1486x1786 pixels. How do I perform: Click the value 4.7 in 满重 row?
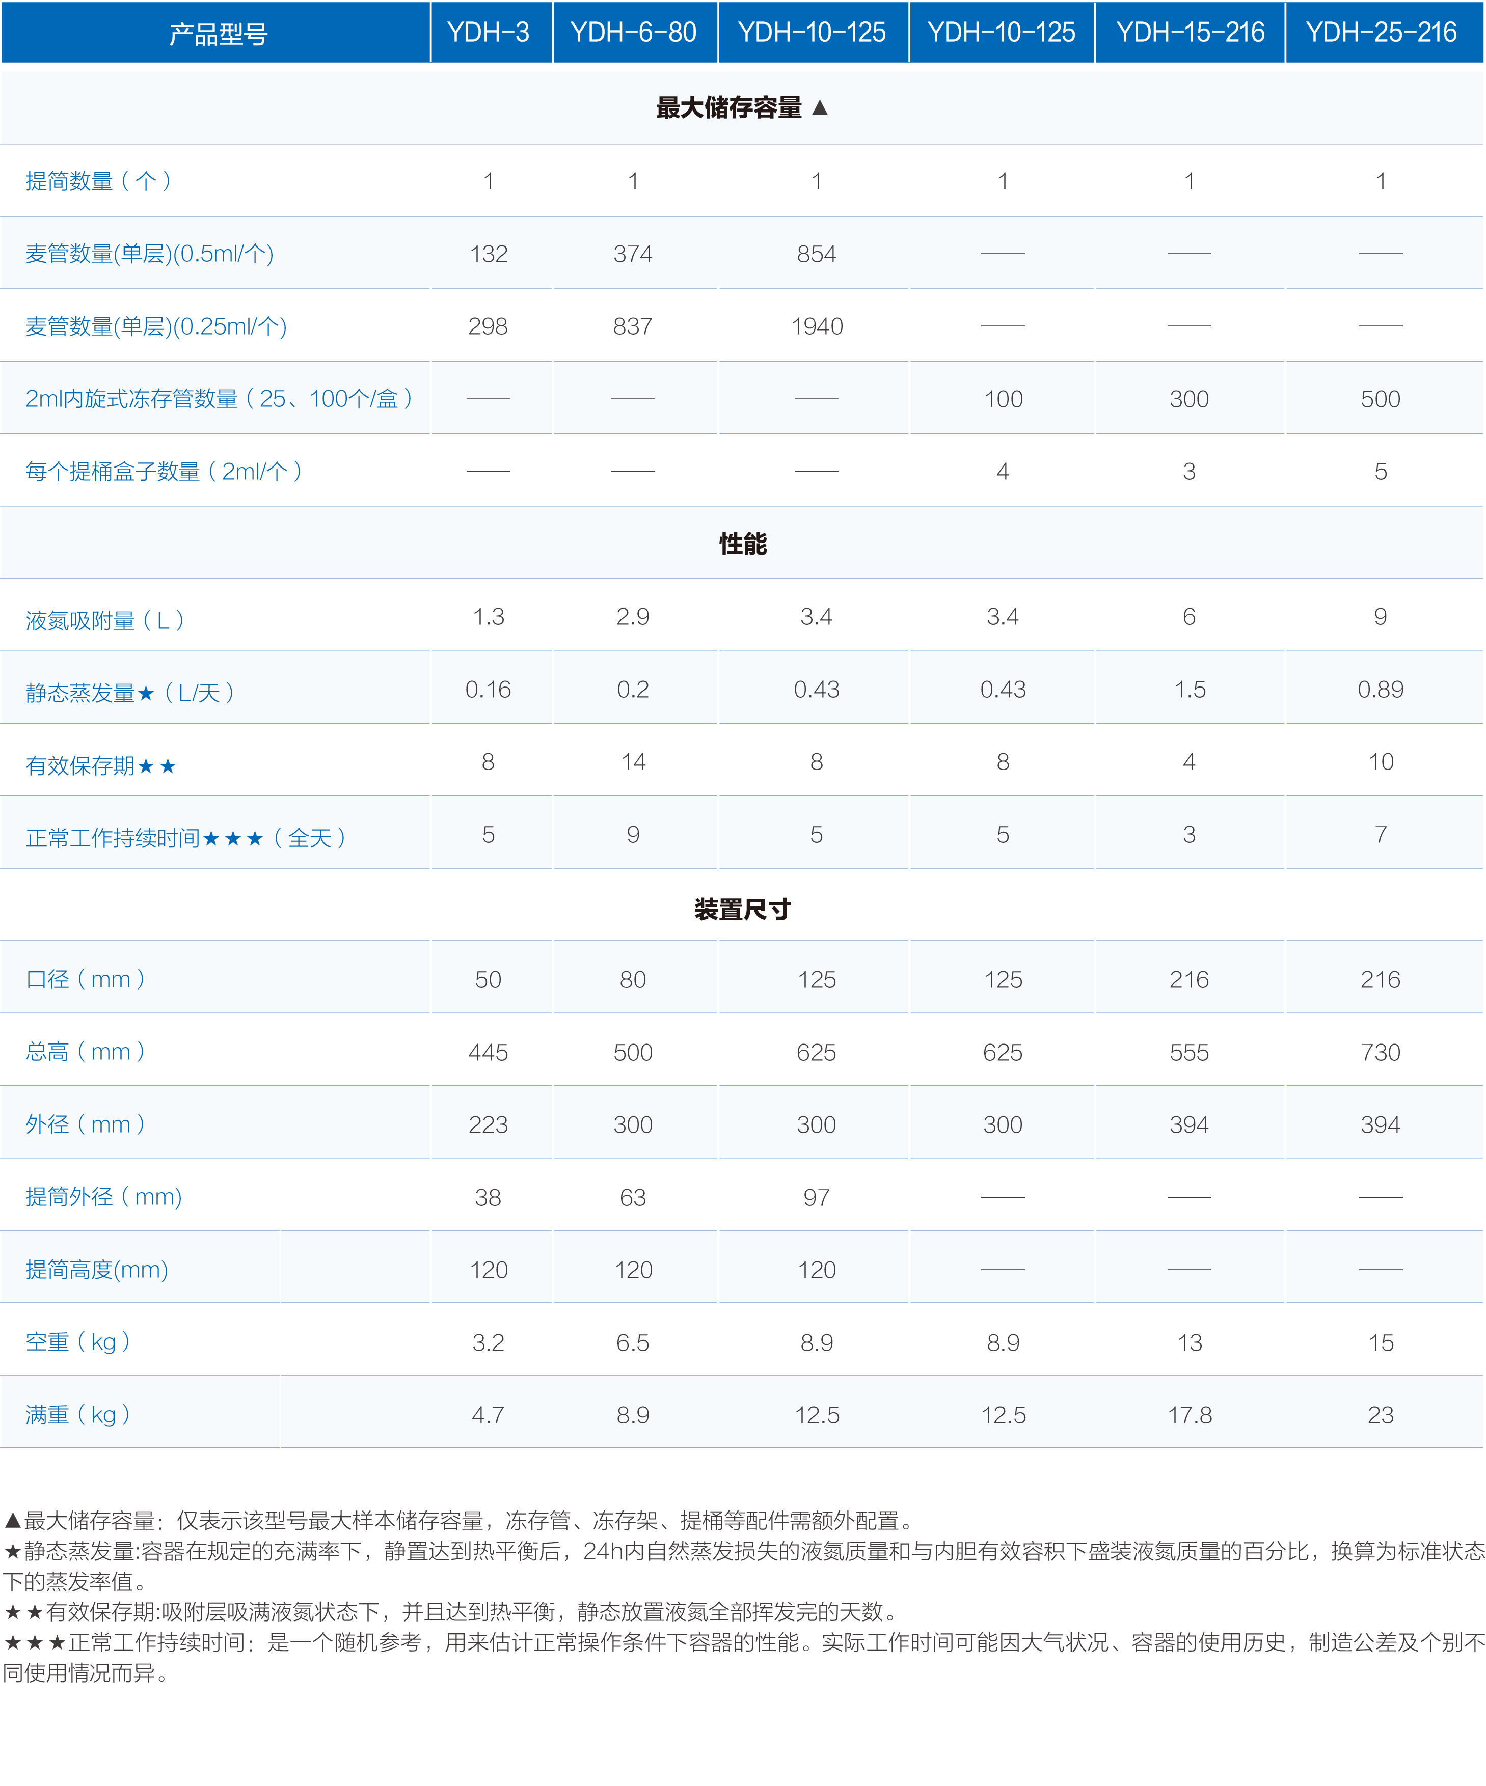click(x=488, y=1415)
